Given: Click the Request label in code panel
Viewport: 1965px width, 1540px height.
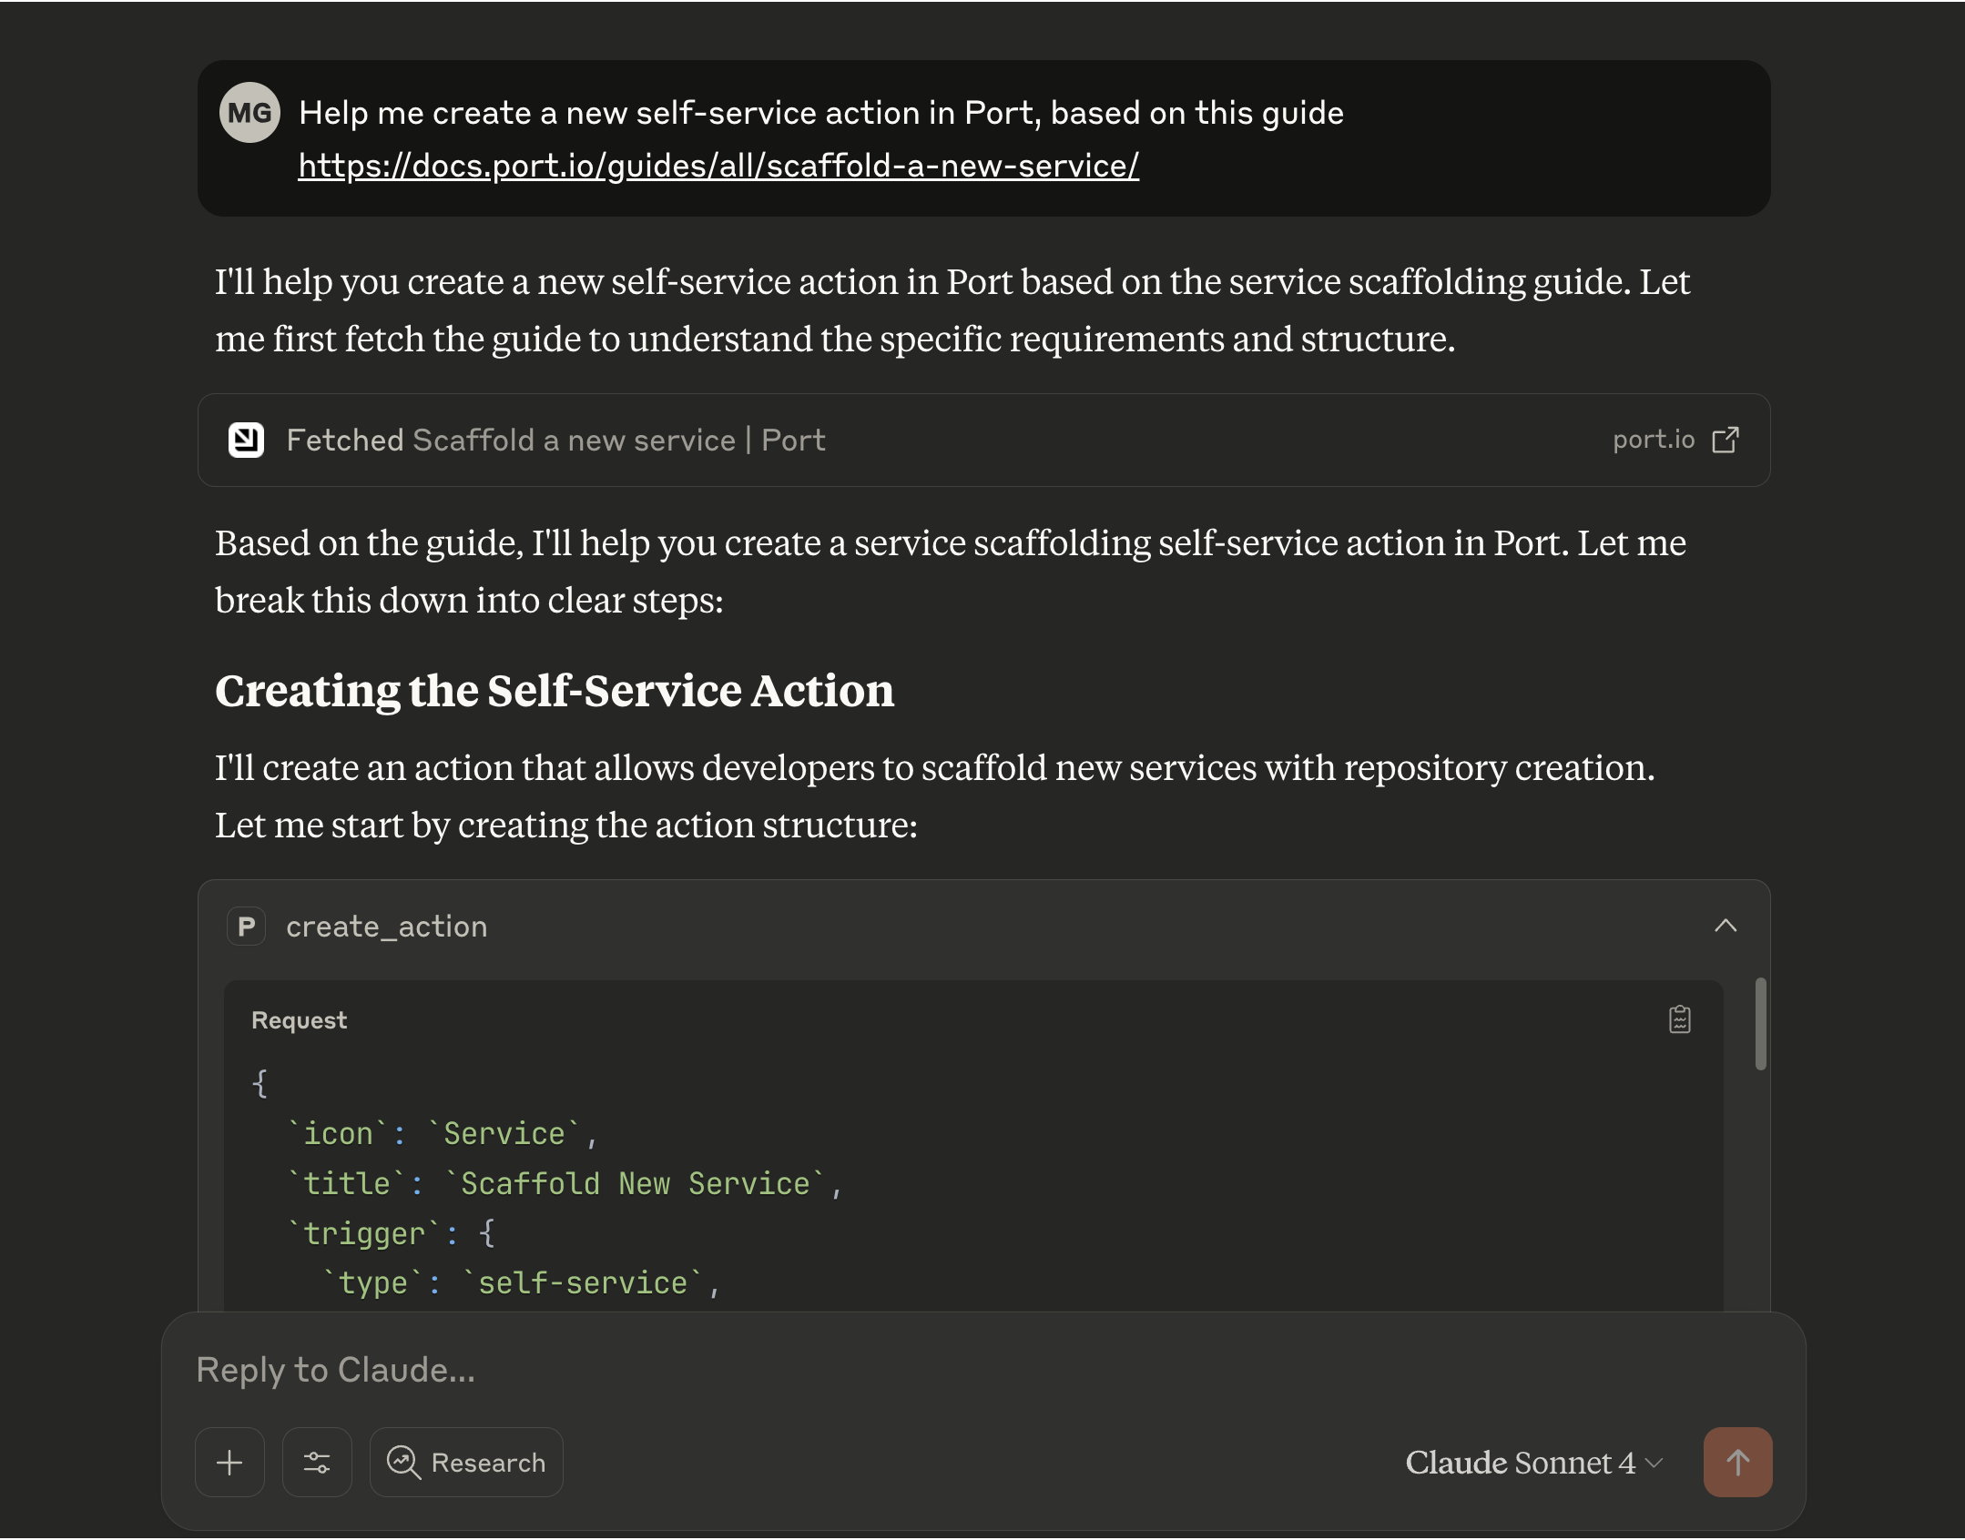Looking at the screenshot, I should click(x=299, y=1020).
